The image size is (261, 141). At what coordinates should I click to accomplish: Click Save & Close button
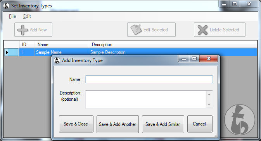coord(76,124)
